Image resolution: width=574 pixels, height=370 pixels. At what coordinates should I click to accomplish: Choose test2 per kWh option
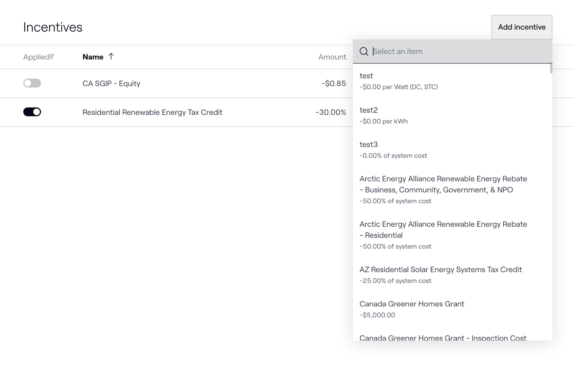tap(452, 115)
